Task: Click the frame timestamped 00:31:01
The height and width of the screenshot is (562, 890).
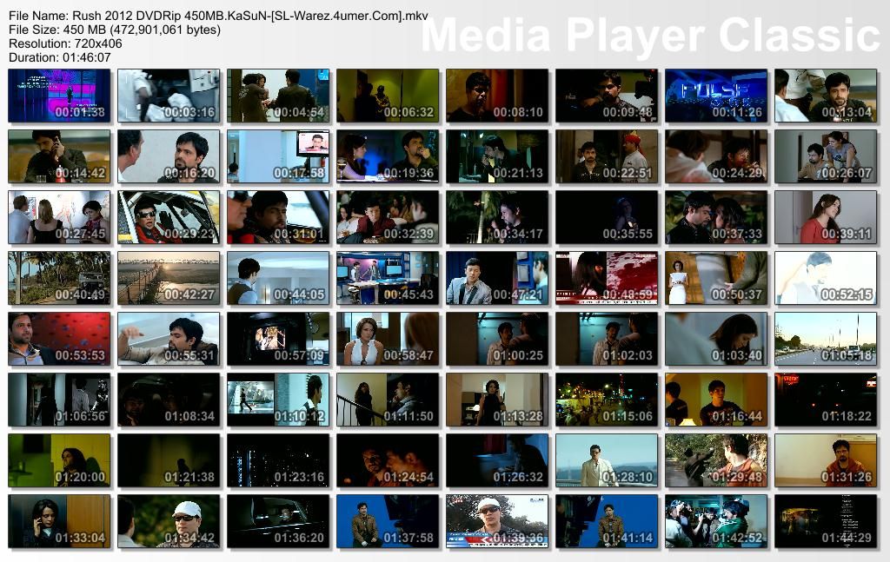Action: point(278,217)
